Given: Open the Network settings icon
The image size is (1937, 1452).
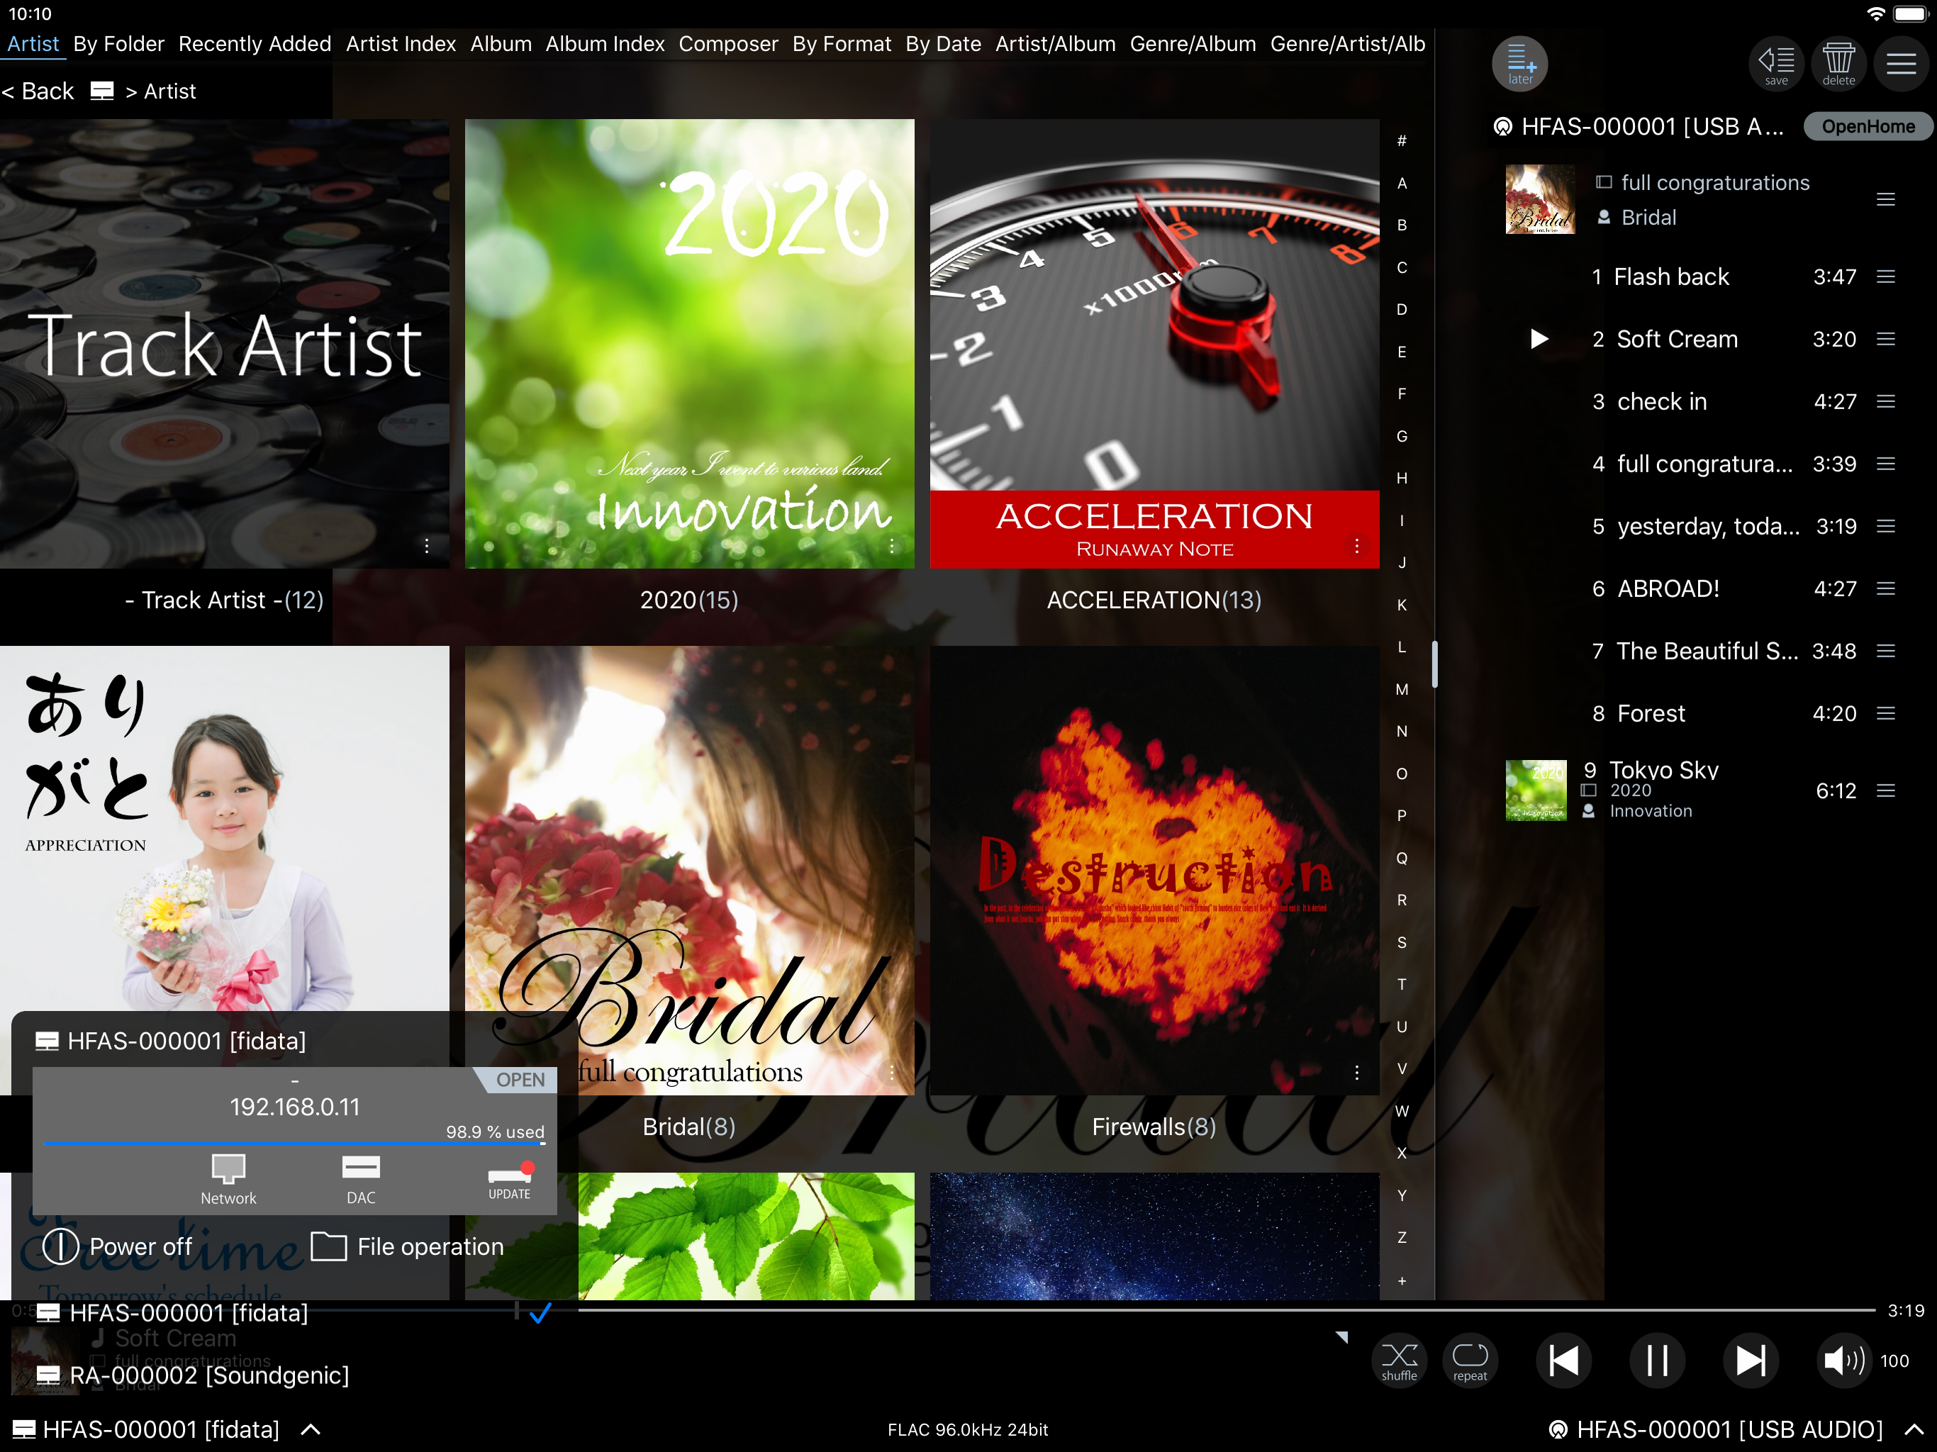Looking at the screenshot, I should (x=228, y=1179).
